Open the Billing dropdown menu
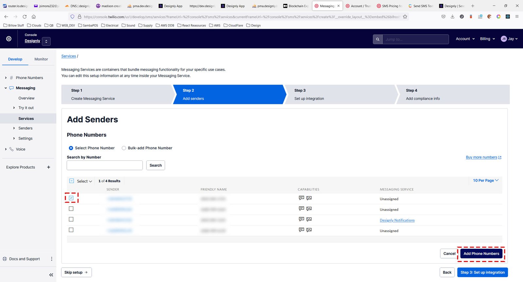 (487, 39)
